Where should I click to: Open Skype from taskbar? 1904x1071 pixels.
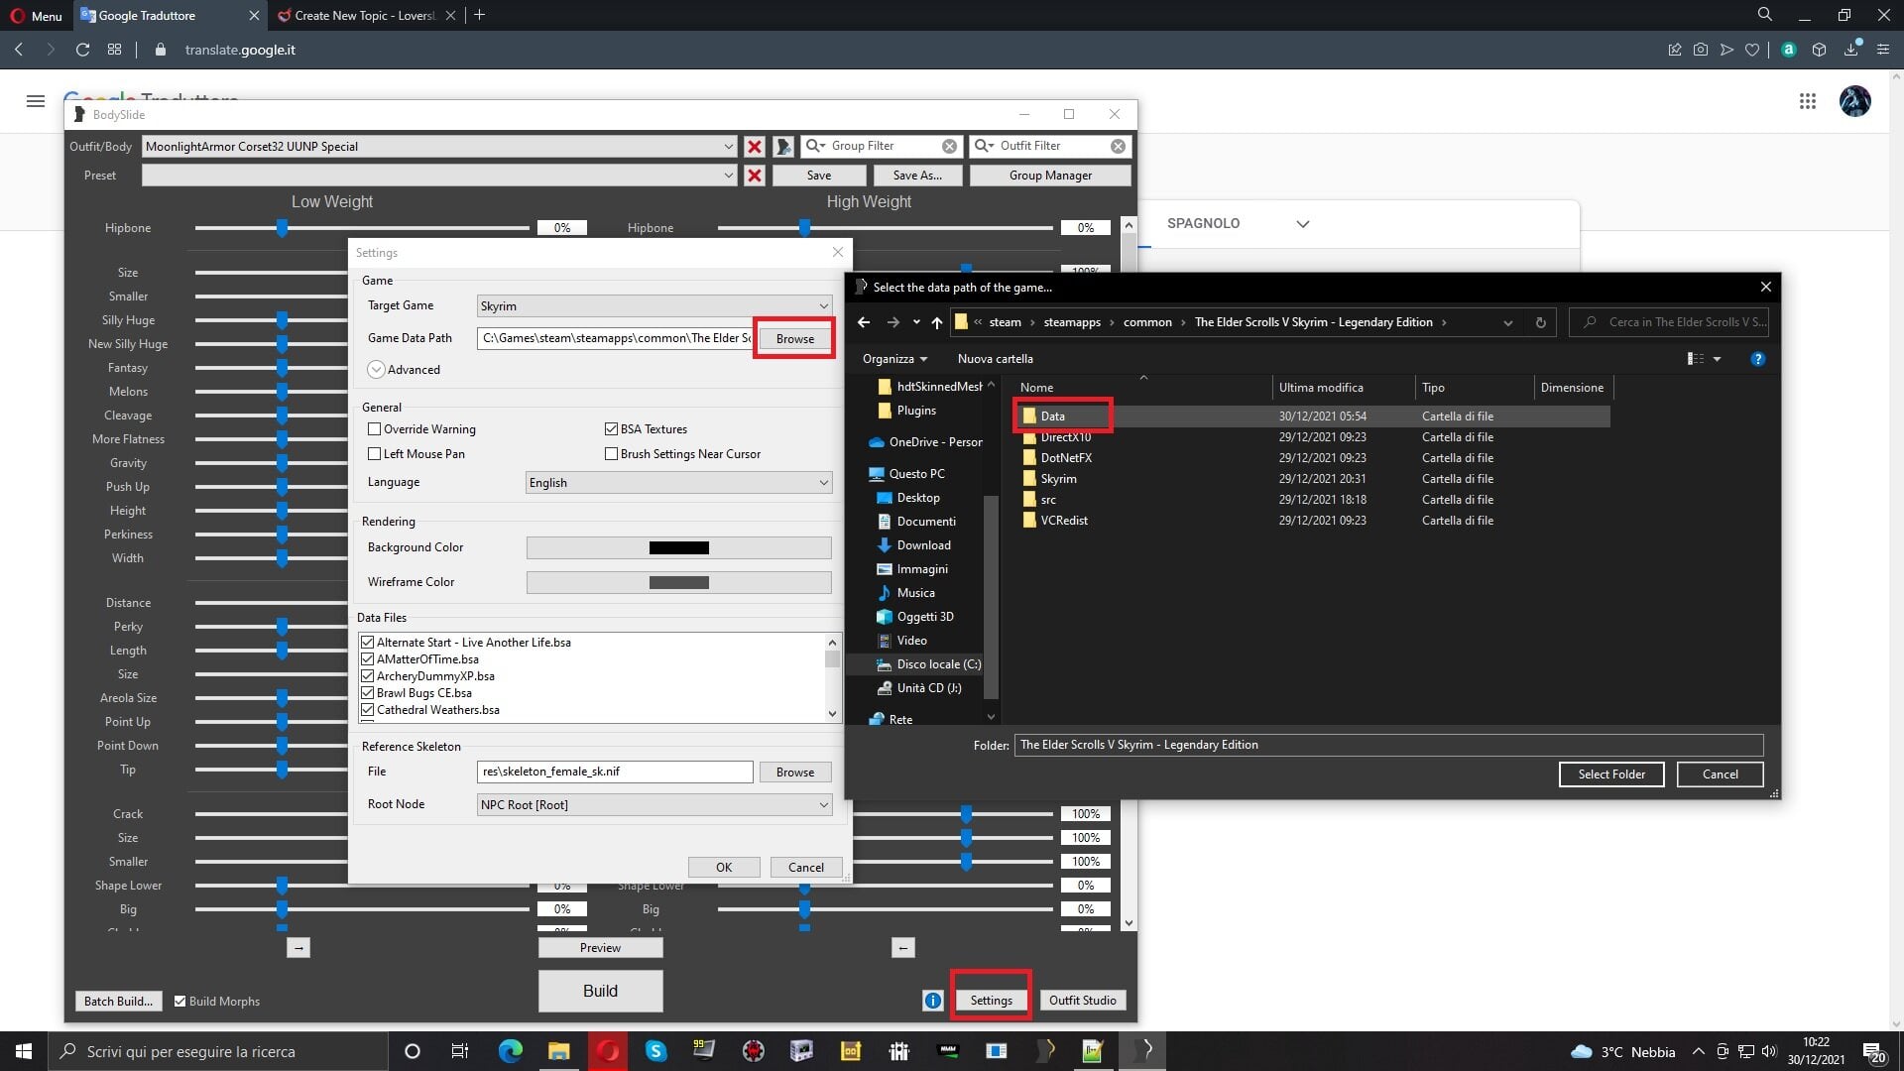coord(655,1051)
